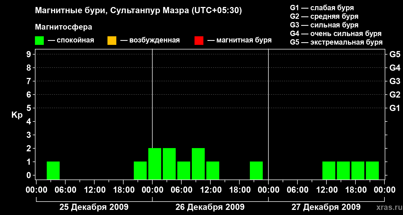Click the '— спокойная' legend label
The width and height of the screenshot is (403, 215).
click(x=71, y=41)
